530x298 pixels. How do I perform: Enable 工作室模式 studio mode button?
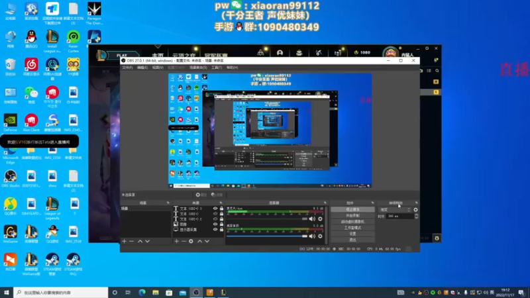pyautogui.click(x=352, y=228)
